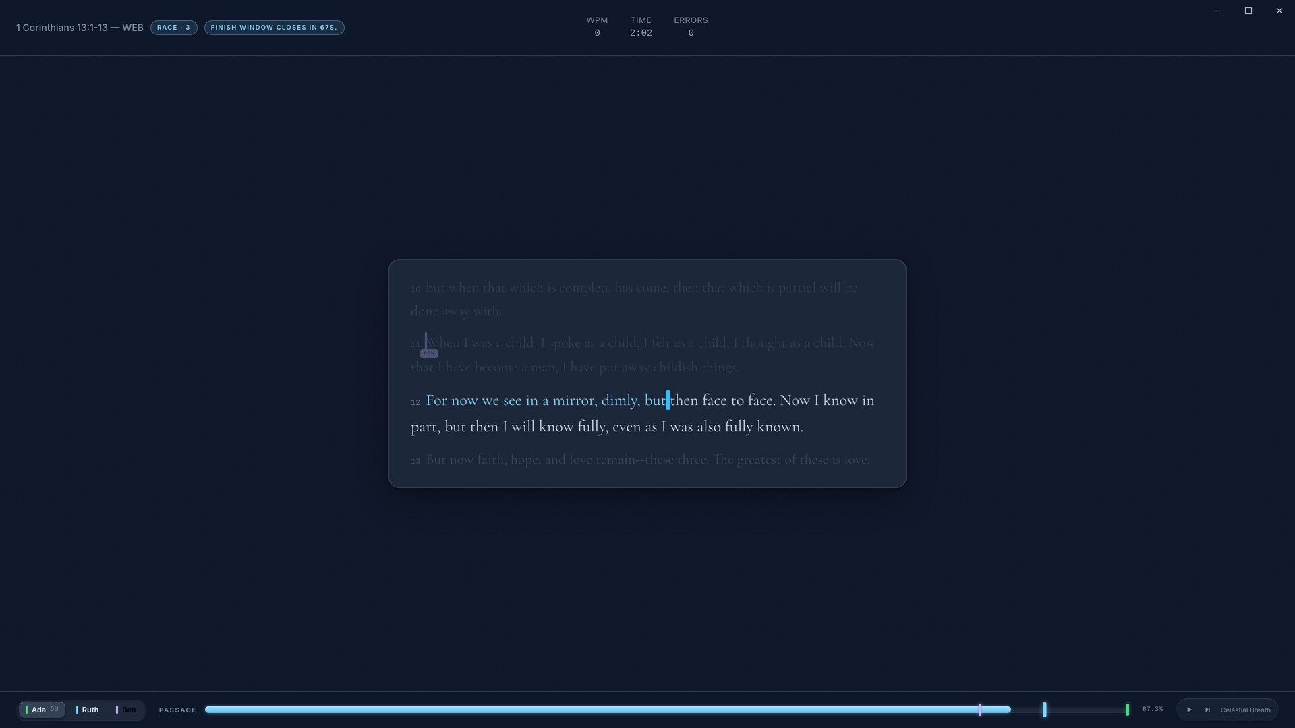Click the TIME stat showing 2:02

coord(641,27)
